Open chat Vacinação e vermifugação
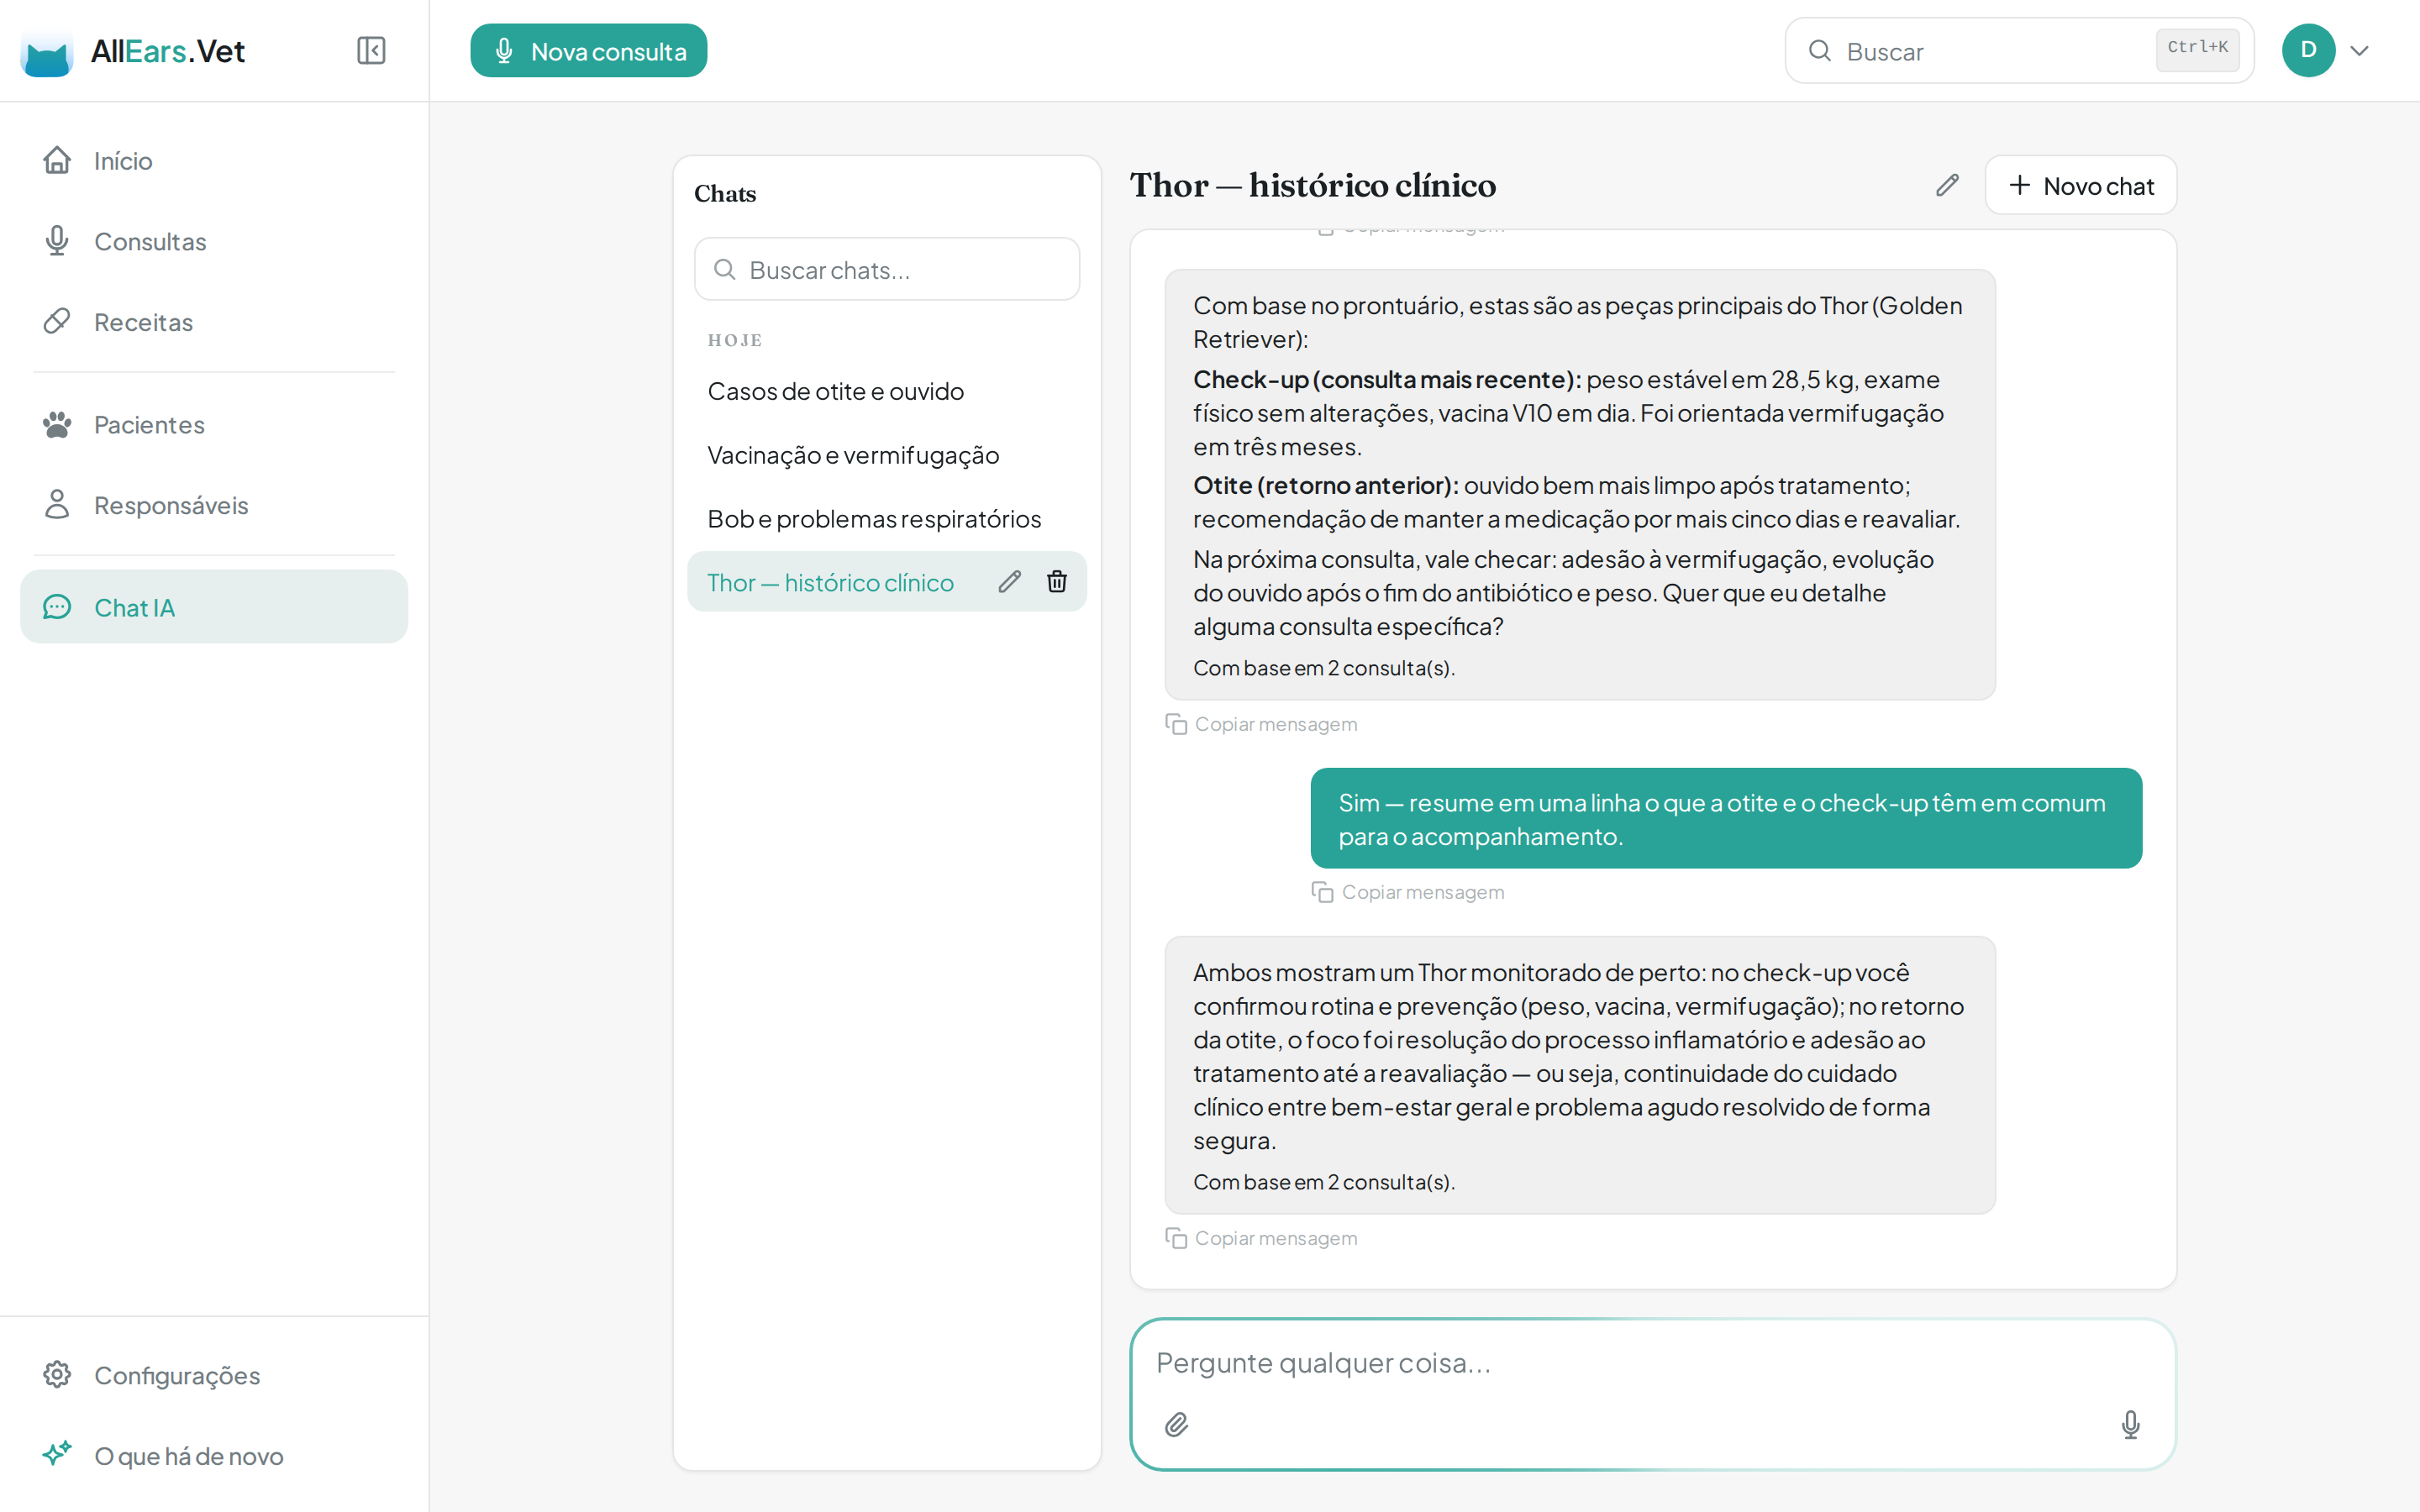 887,455
